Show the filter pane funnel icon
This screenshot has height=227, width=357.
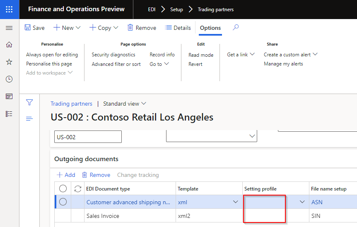[29, 103]
